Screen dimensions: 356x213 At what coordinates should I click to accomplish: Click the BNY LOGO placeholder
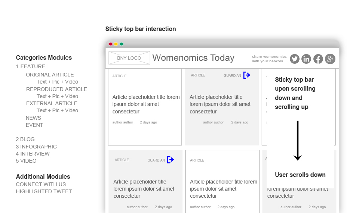[129, 58]
